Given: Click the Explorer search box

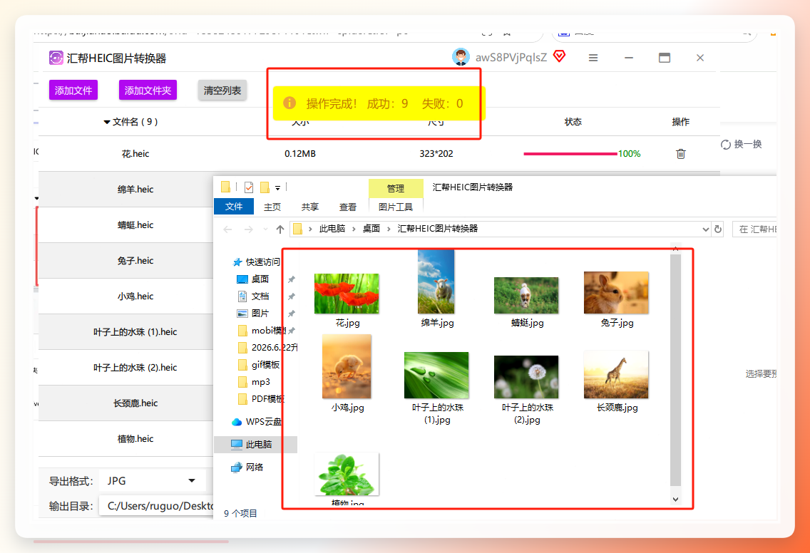Looking at the screenshot, I should point(754,229).
